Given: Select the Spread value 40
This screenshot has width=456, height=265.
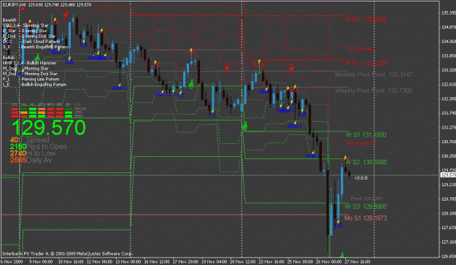Looking at the screenshot, I should tap(14, 140).
